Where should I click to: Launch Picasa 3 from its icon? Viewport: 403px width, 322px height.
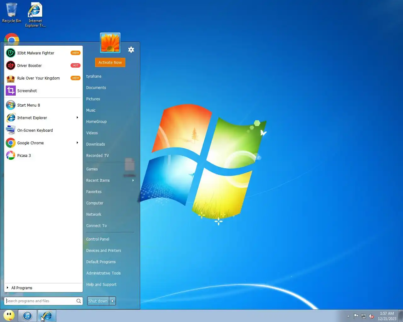pyautogui.click(x=11, y=155)
